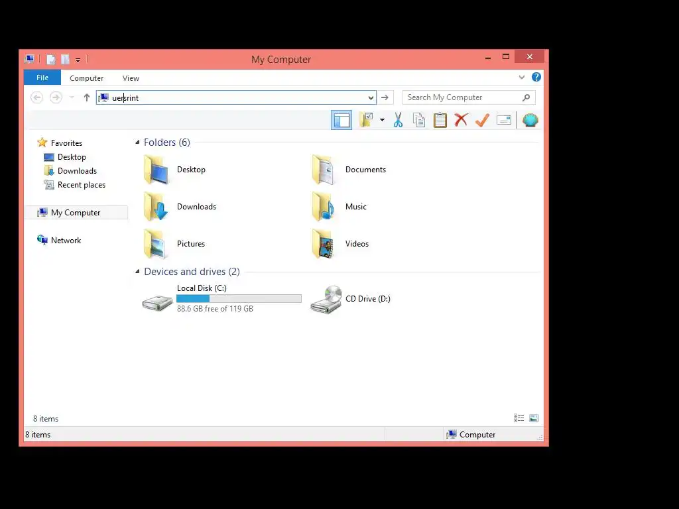Viewport: 679px width, 509px height.
Task: Click the computer icon in the title bar
Action: [x=30, y=59]
